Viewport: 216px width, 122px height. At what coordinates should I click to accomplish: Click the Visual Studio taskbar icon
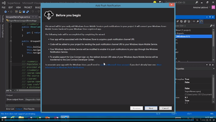pos(65,118)
